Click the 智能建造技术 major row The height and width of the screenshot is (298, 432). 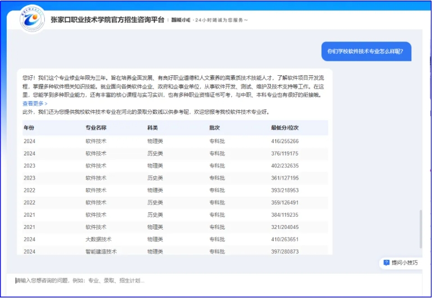pos(101,251)
